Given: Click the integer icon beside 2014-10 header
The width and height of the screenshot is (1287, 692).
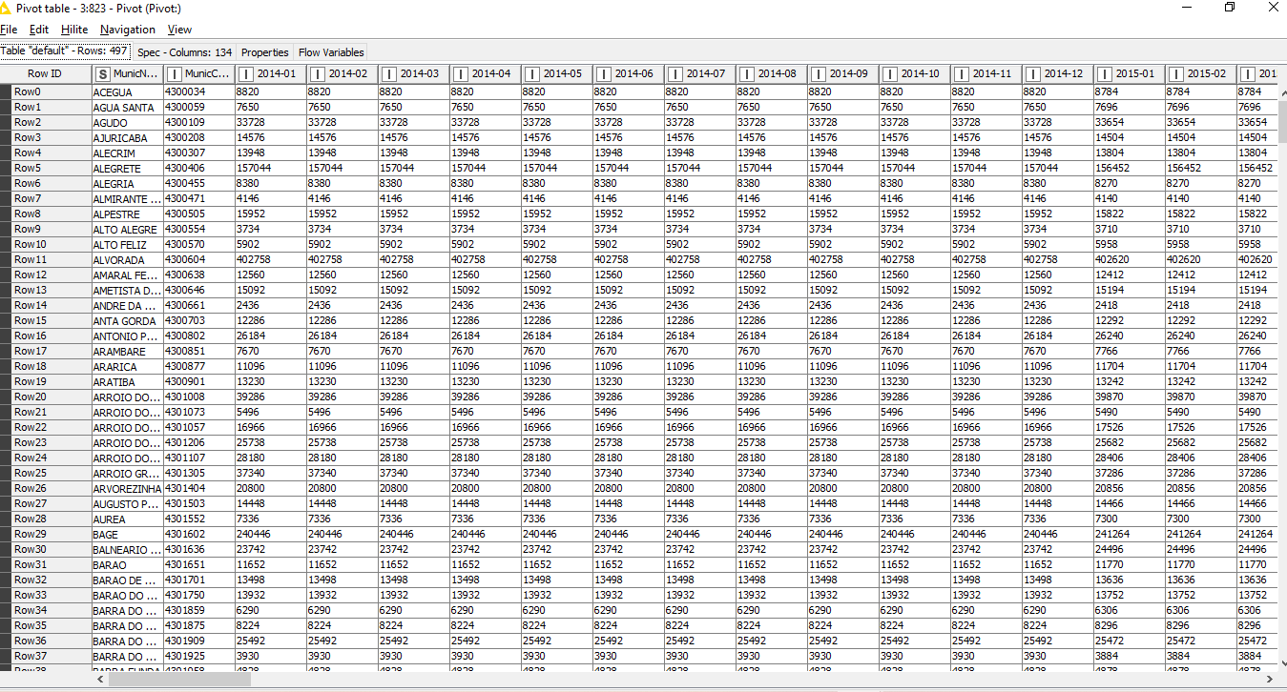Looking at the screenshot, I should [x=890, y=73].
